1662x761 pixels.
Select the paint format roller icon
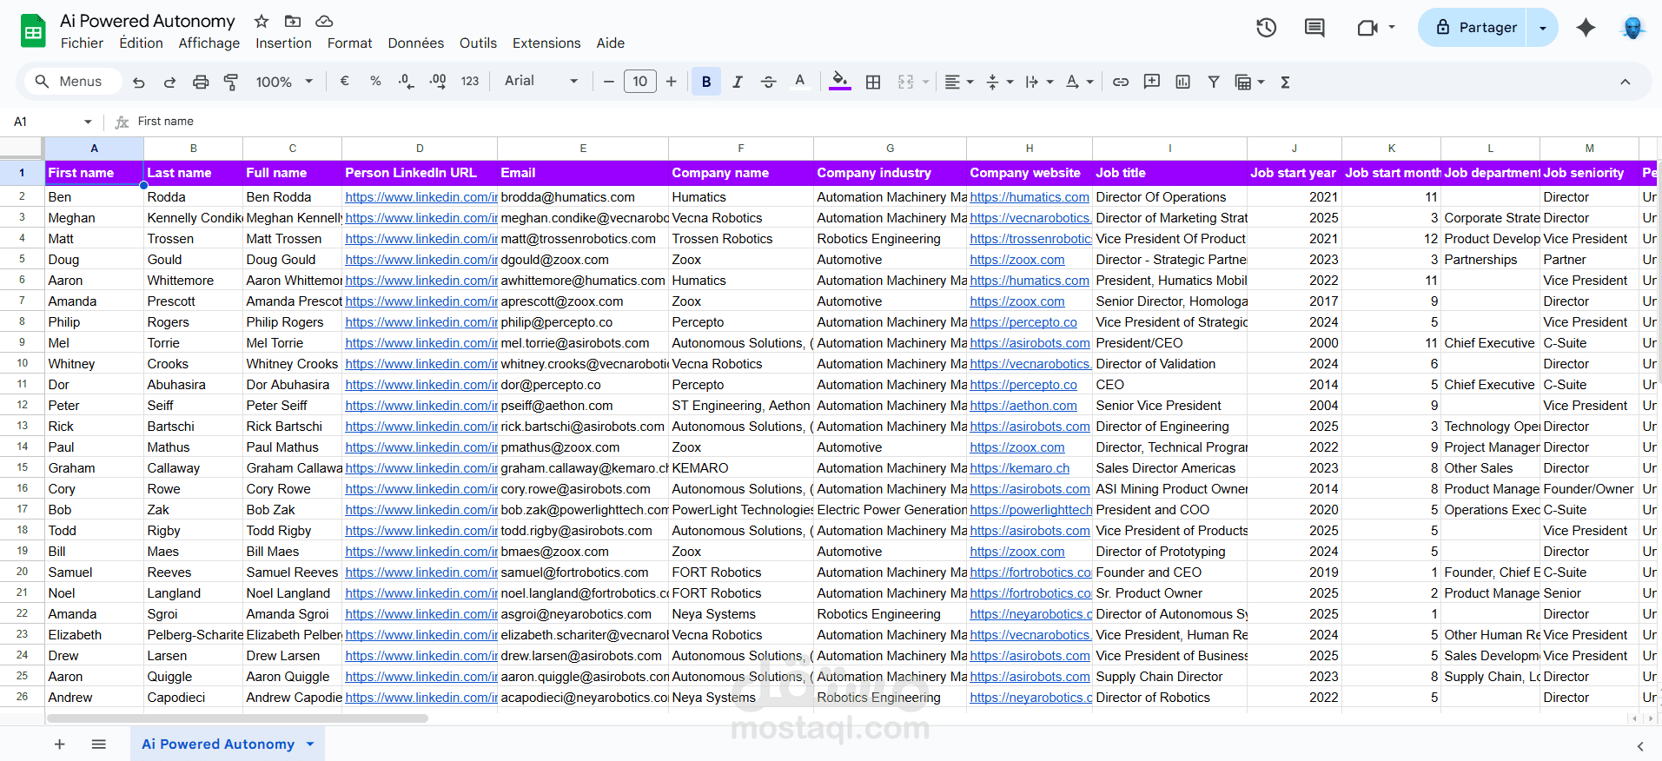tap(231, 82)
